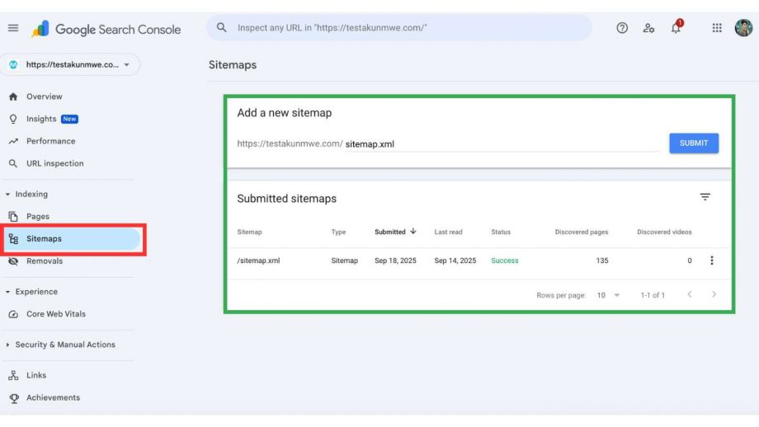759x427 pixels.
Task: Click the Inspect any URL search box
Action: click(x=398, y=27)
